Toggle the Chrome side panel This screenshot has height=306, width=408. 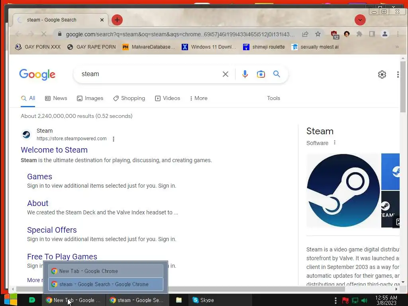[372, 34]
